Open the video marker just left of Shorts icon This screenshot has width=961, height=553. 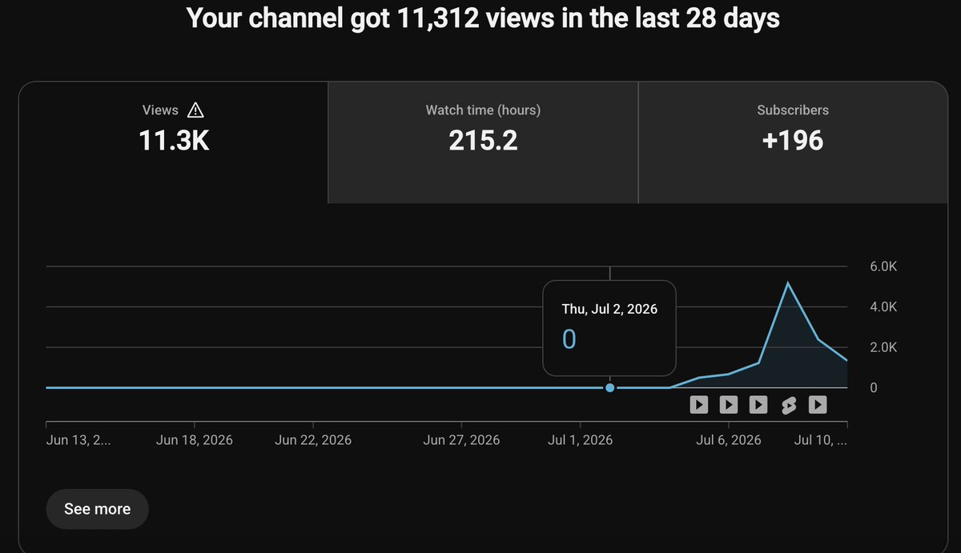click(758, 405)
